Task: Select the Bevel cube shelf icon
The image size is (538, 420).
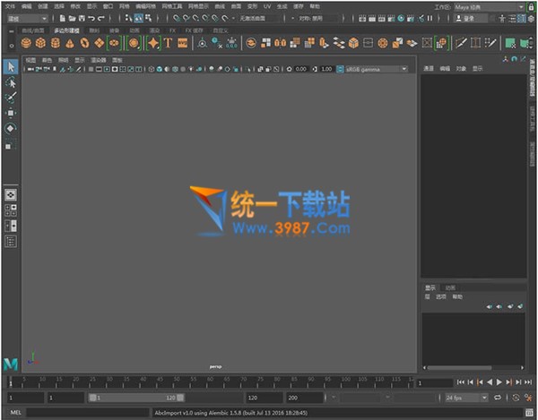Action: pyautogui.click(x=353, y=43)
